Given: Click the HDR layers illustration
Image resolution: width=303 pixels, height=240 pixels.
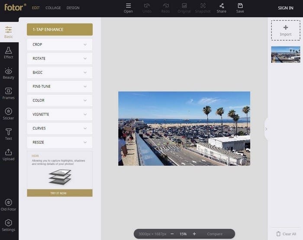Looking at the screenshot, I should 60,177.
